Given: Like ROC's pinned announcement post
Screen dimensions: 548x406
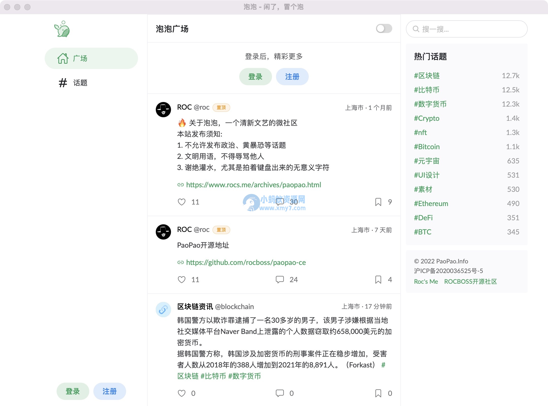Looking at the screenshot, I should (x=182, y=202).
